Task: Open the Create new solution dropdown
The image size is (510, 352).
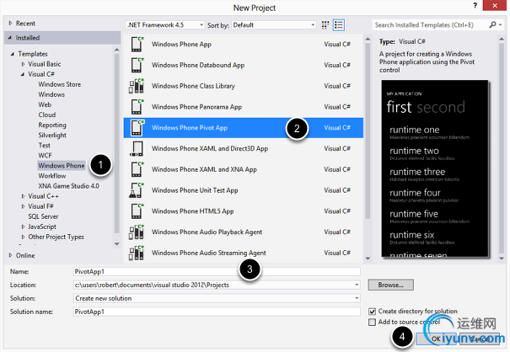Action: 357,298
